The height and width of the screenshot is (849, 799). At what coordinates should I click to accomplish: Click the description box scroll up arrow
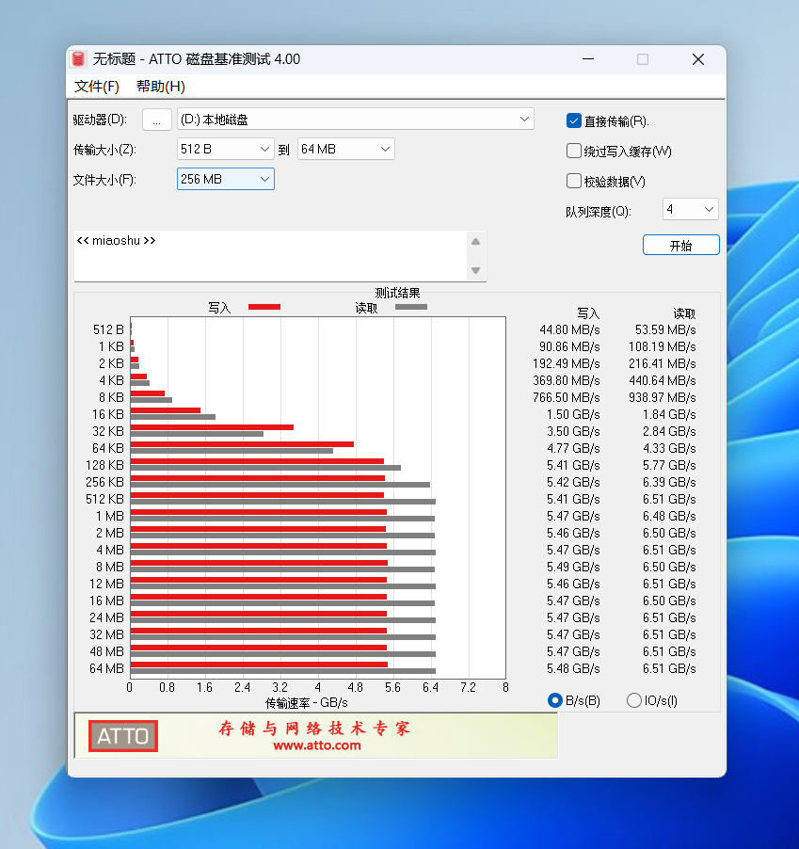coord(476,242)
